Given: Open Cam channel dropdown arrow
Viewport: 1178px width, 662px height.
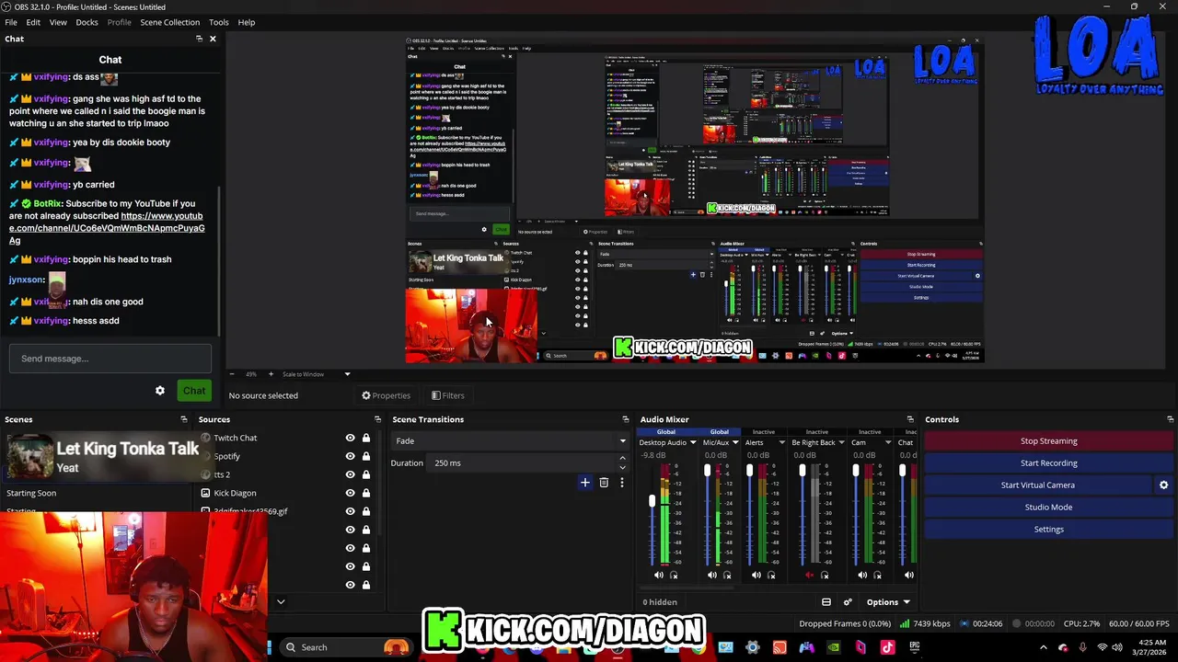Looking at the screenshot, I should [888, 442].
